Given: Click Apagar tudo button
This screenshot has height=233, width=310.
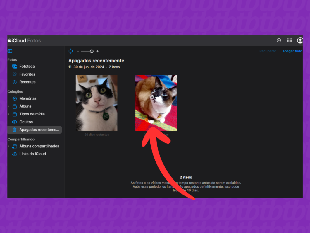Looking at the screenshot, I should coord(292,51).
